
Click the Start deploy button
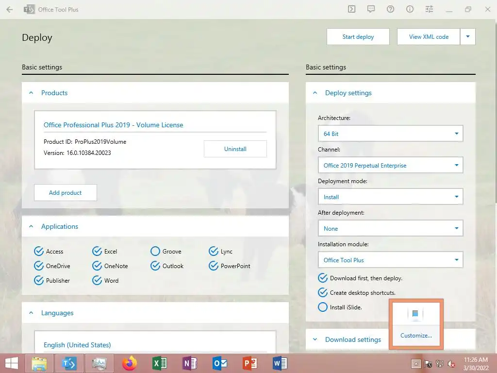click(358, 36)
